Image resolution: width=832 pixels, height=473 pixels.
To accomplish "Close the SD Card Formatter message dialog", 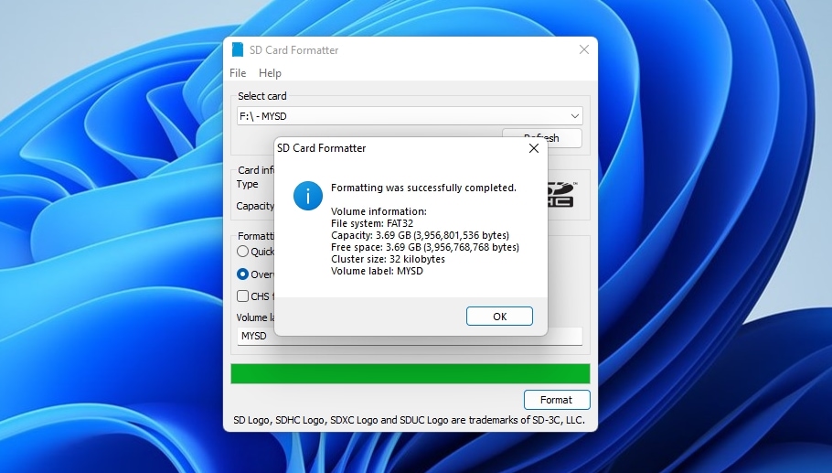I will 534,148.
